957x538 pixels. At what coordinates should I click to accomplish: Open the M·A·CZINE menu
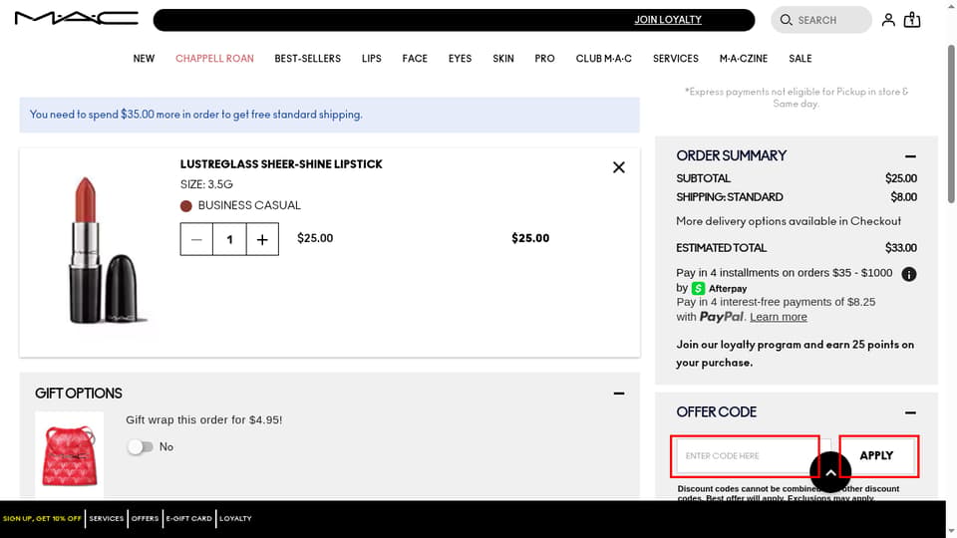pyautogui.click(x=744, y=59)
